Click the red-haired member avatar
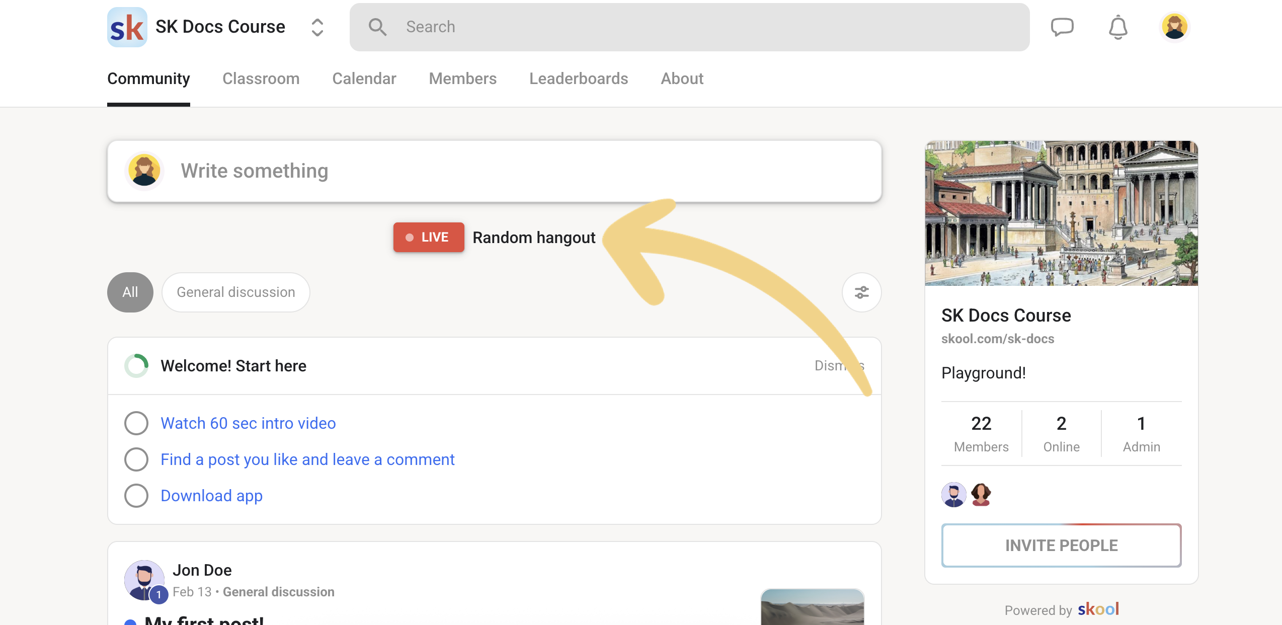The width and height of the screenshot is (1282, 625). click(x=981, y=495)
